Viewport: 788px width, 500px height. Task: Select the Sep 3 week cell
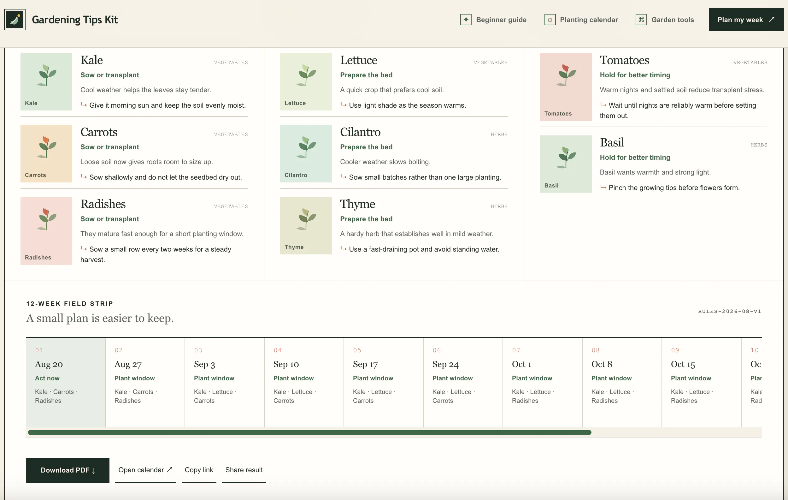pos(225,383)
